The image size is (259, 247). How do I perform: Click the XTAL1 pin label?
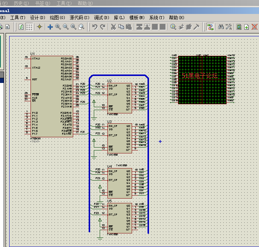(x=36, y=58)
